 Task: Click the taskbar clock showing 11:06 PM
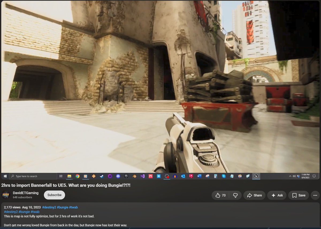pos(305,176)
